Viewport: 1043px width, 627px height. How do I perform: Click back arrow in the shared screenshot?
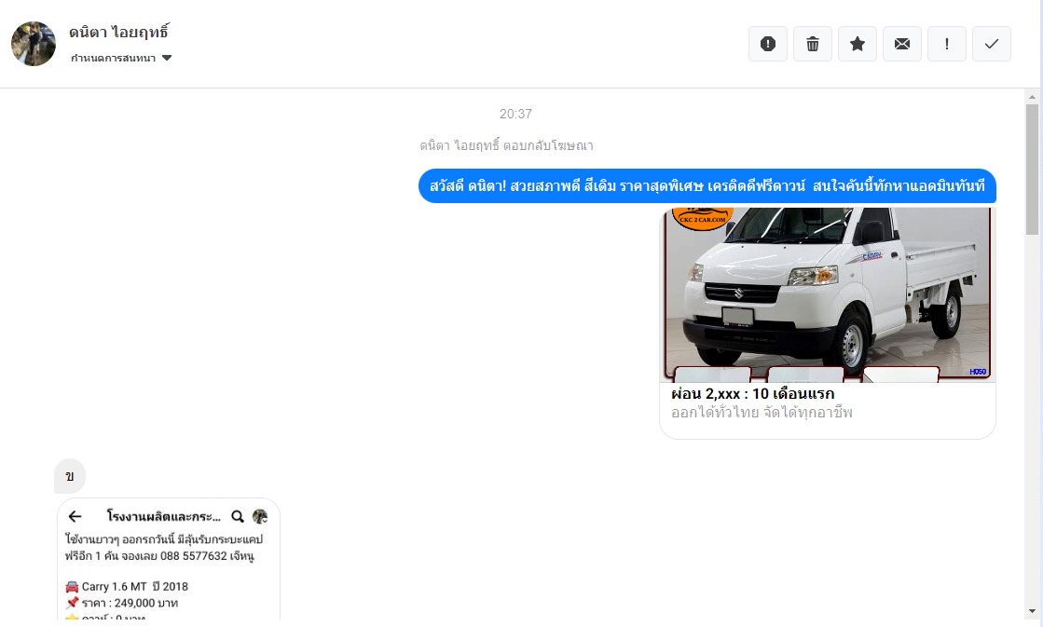point(75,517)
